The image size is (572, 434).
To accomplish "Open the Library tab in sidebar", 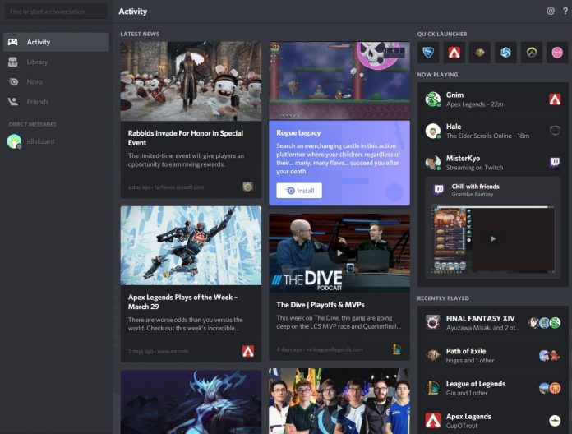I will tap(37, 62).
